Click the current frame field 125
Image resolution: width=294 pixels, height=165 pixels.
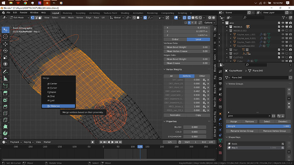coord(170,142)
